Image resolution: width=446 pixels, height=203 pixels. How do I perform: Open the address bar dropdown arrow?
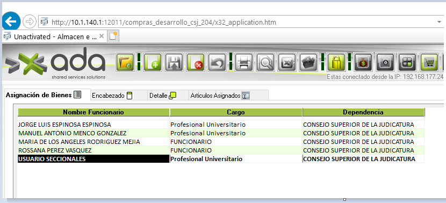pos(440,22)
